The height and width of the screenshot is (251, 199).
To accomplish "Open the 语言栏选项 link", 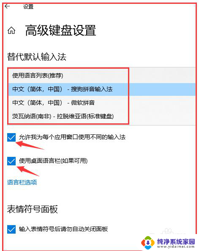I will coord(22,182).
